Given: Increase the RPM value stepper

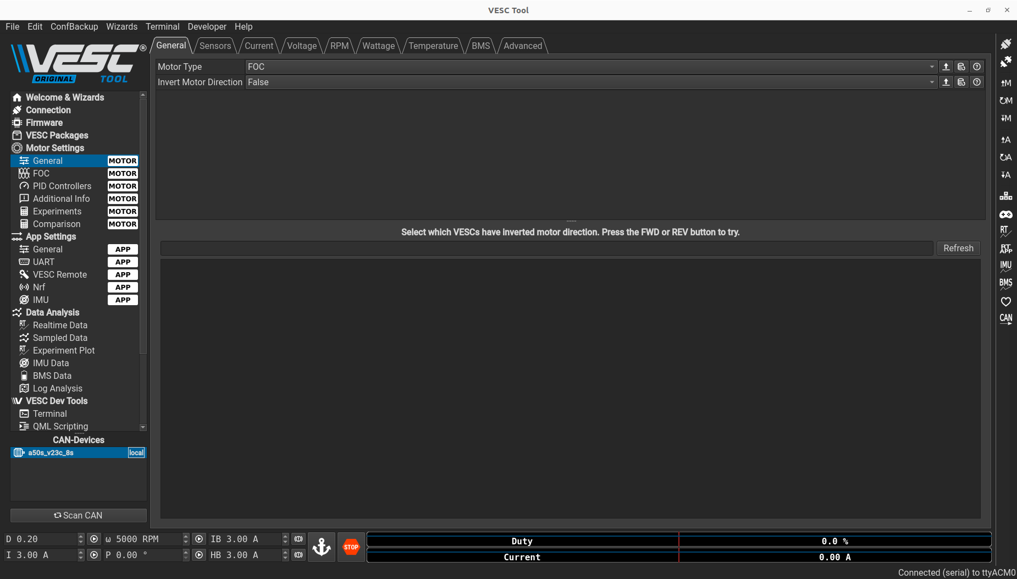Looking at the screenshot, I should (186, 536).
